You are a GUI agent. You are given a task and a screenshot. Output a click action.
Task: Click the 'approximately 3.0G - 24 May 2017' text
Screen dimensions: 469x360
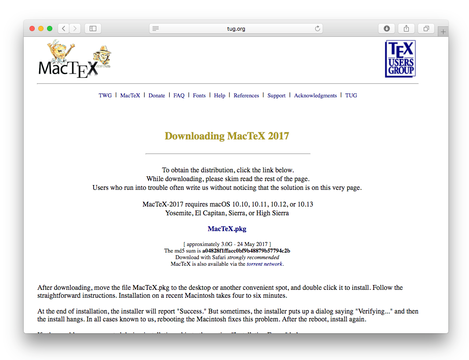(227, 244)
